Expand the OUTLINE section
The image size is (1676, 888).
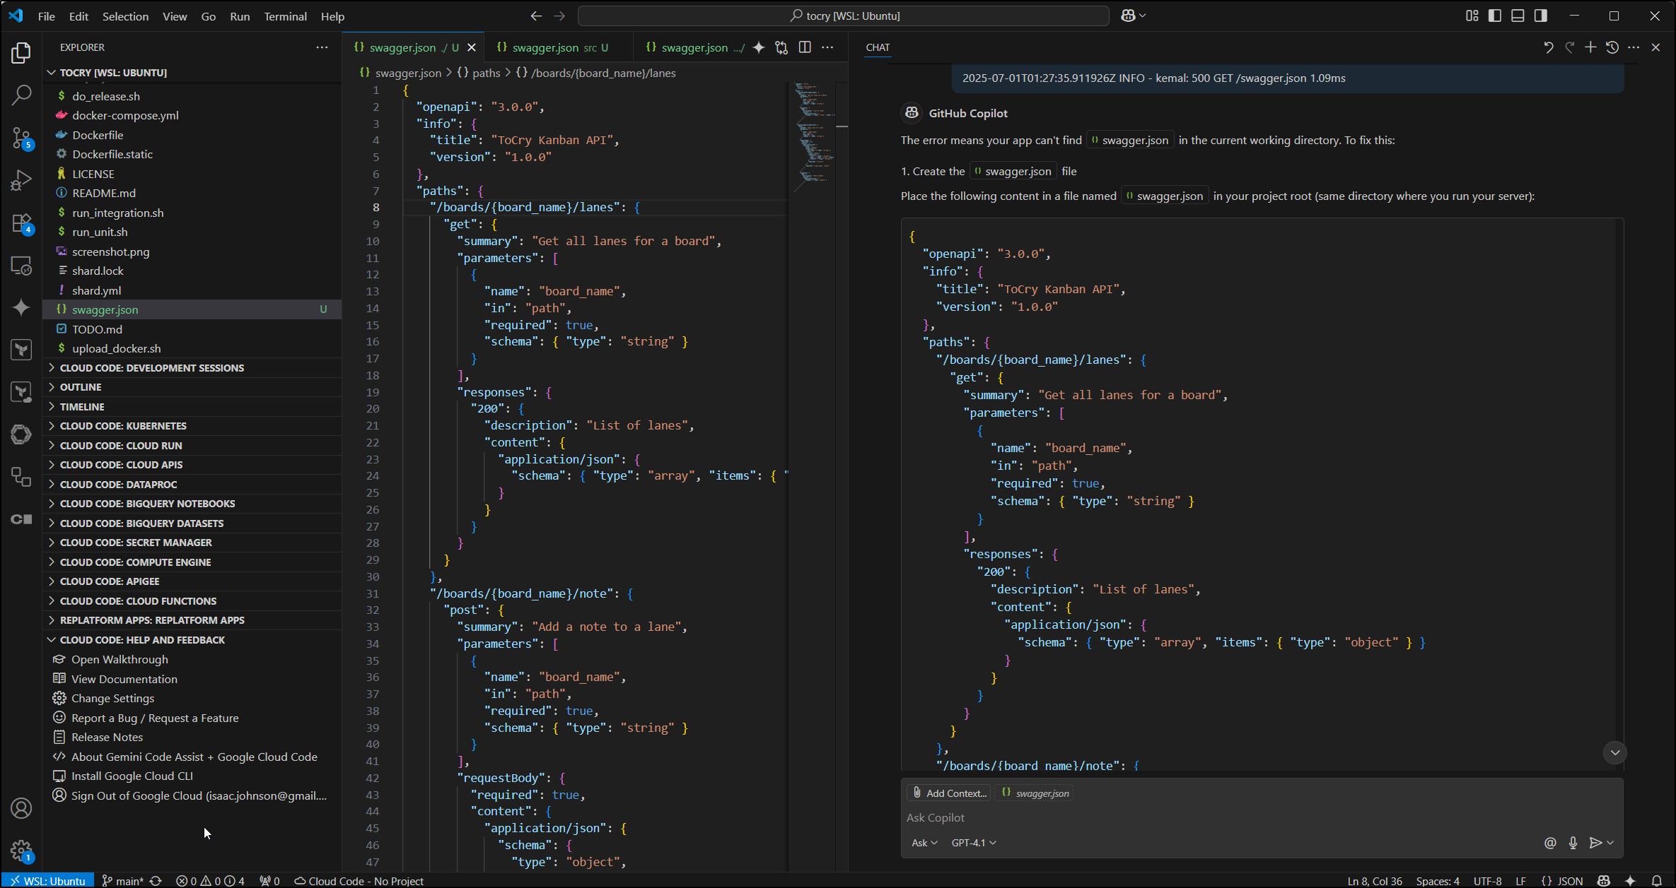coord(81,387)
